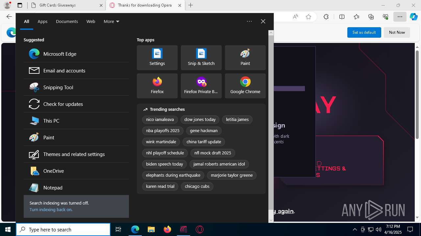This screenshot has height=236, width=421.
Task: Expand the More search filter dropdown
Action: pos(111,21)
